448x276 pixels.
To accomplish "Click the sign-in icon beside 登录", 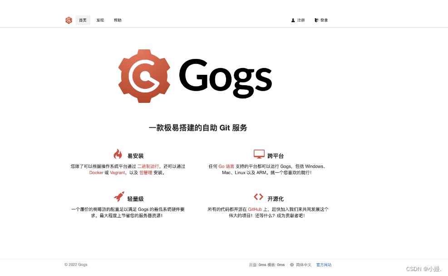I will (316, 20).
